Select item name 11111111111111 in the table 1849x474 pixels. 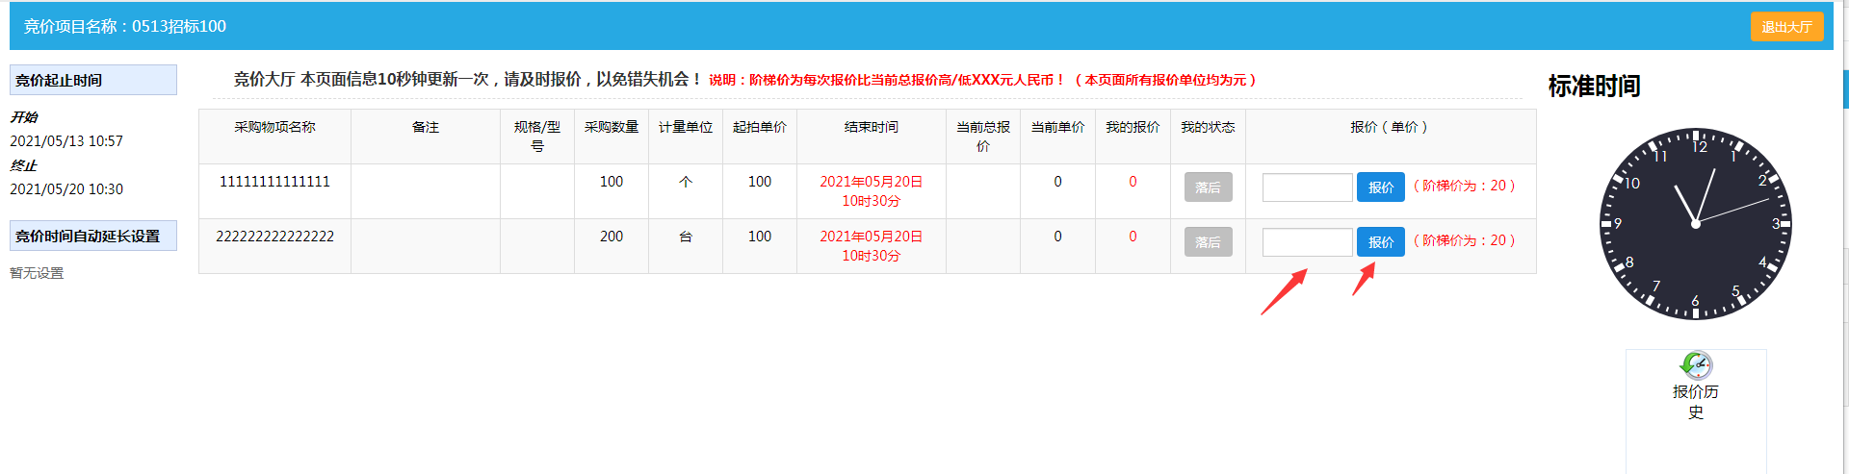coord(274,182)
